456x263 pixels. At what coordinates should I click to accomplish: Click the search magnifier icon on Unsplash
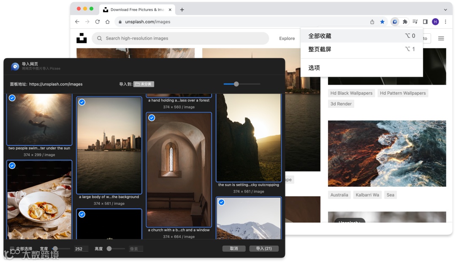100,38
